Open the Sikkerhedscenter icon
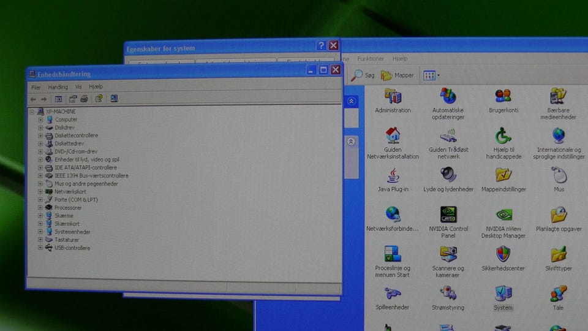 503,254
